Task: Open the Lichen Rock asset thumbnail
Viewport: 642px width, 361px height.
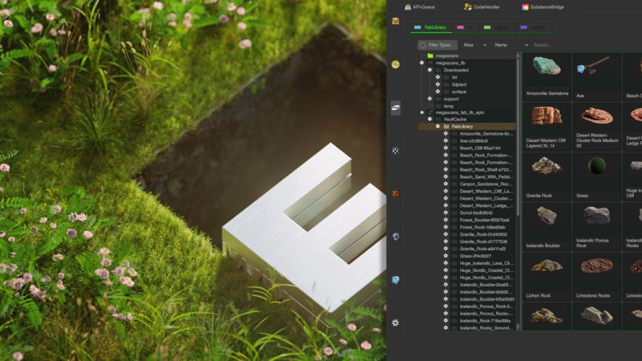Action: (x=547, y=276)
